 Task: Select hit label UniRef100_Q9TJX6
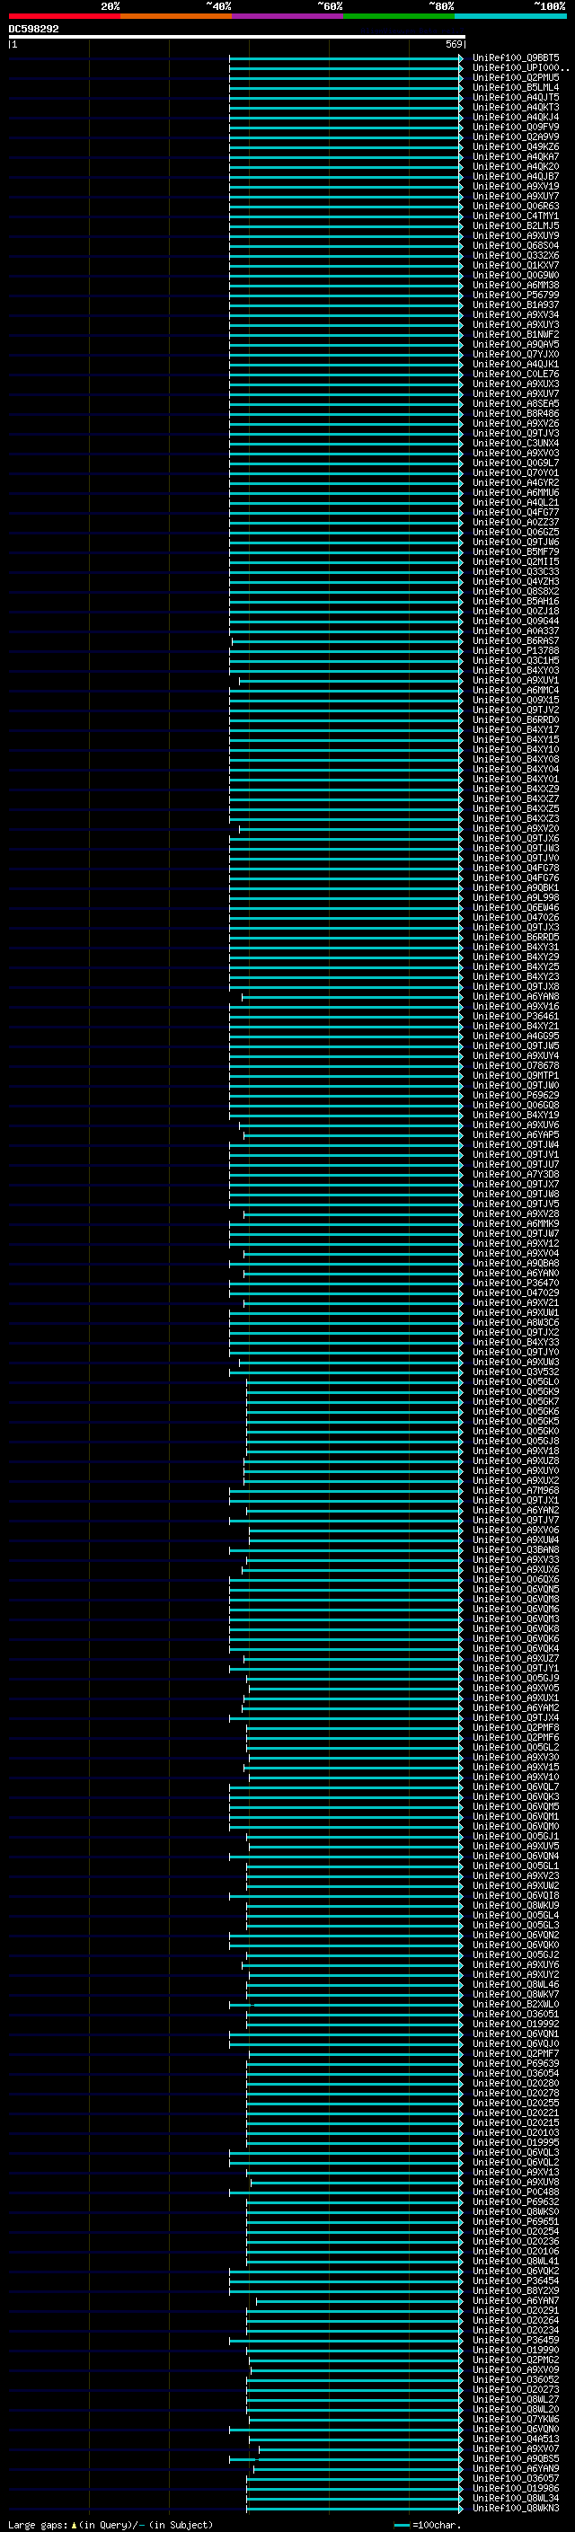(516, 838)
